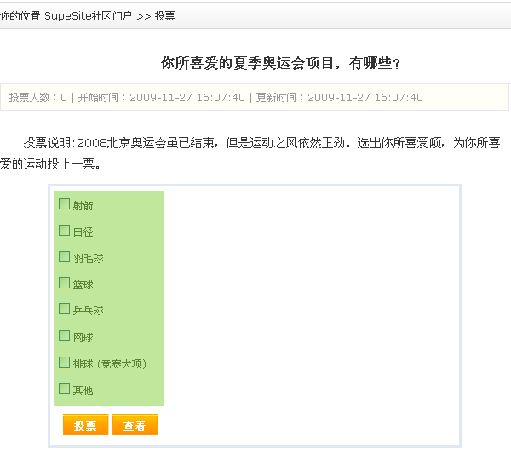The image size is (511, 457).
Task: Click the 羽毛球 label text
Action: click(x=88, y=258)
